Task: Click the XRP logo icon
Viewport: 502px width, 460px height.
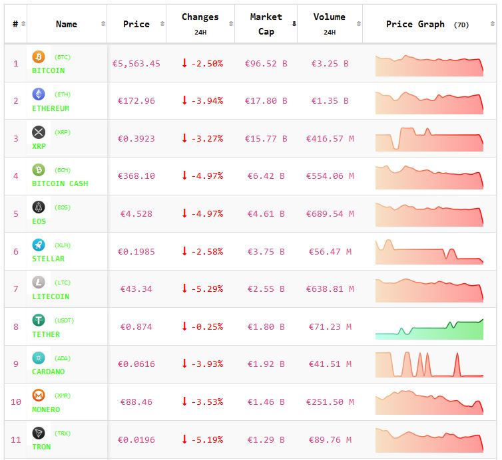Action: tap(39, 132)
